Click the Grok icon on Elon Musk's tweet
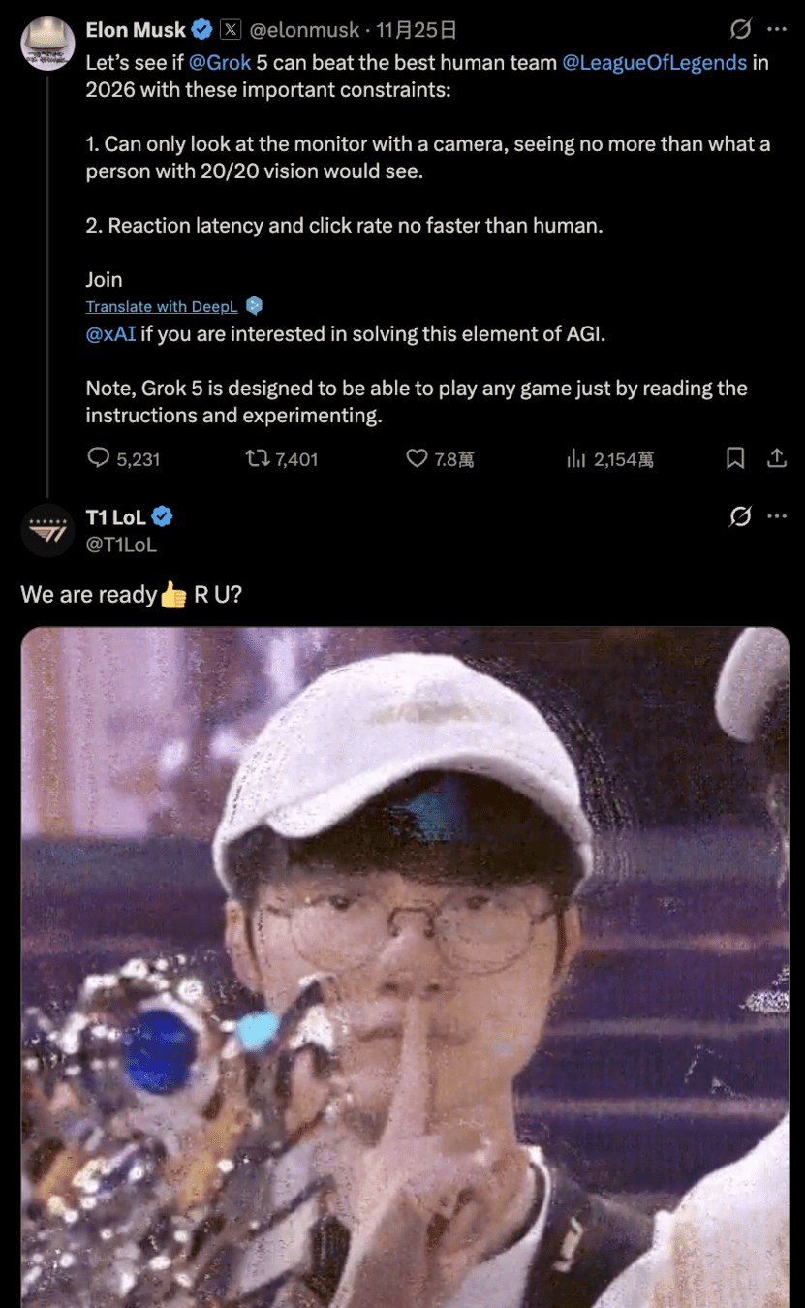The image size is (805, 1308). point(740,29)
